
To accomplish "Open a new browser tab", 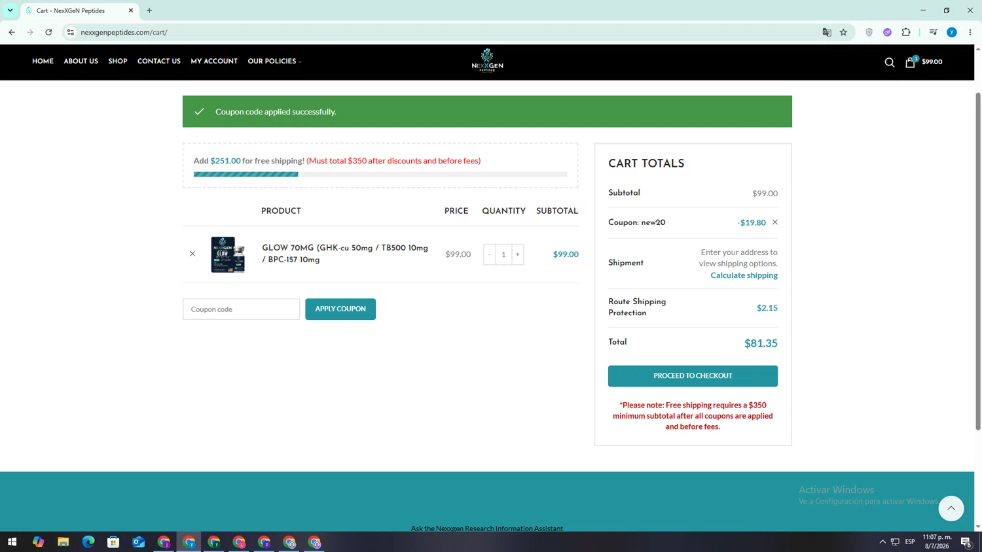I will [149, 10].
